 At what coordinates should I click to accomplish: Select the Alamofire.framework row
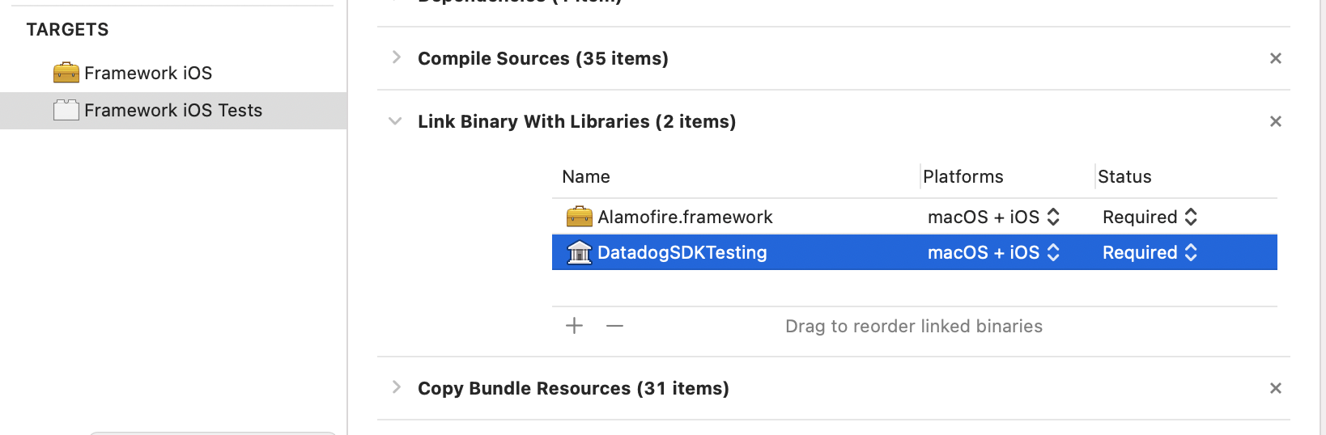click(915, 217)
